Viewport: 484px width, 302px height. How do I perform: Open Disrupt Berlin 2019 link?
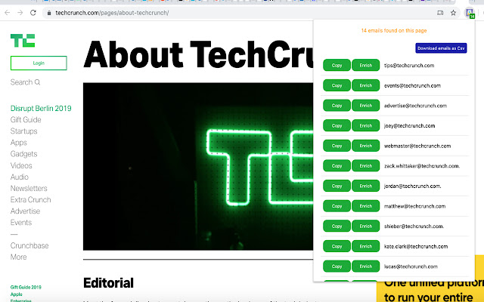click(x=41, y=109)
